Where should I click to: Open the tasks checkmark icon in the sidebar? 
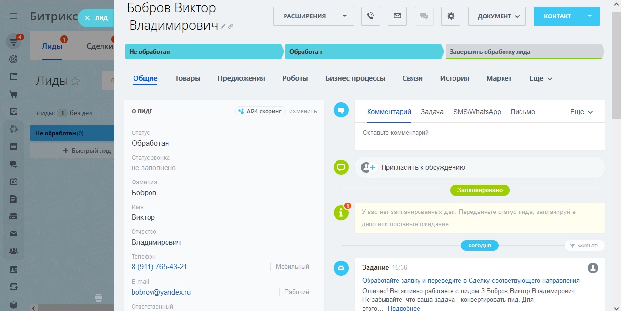[13, 110]
